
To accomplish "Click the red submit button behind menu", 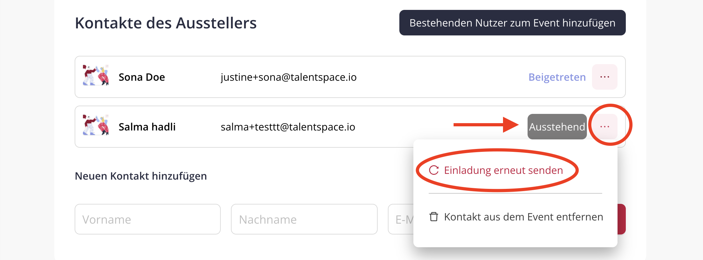I will [622, 219].
